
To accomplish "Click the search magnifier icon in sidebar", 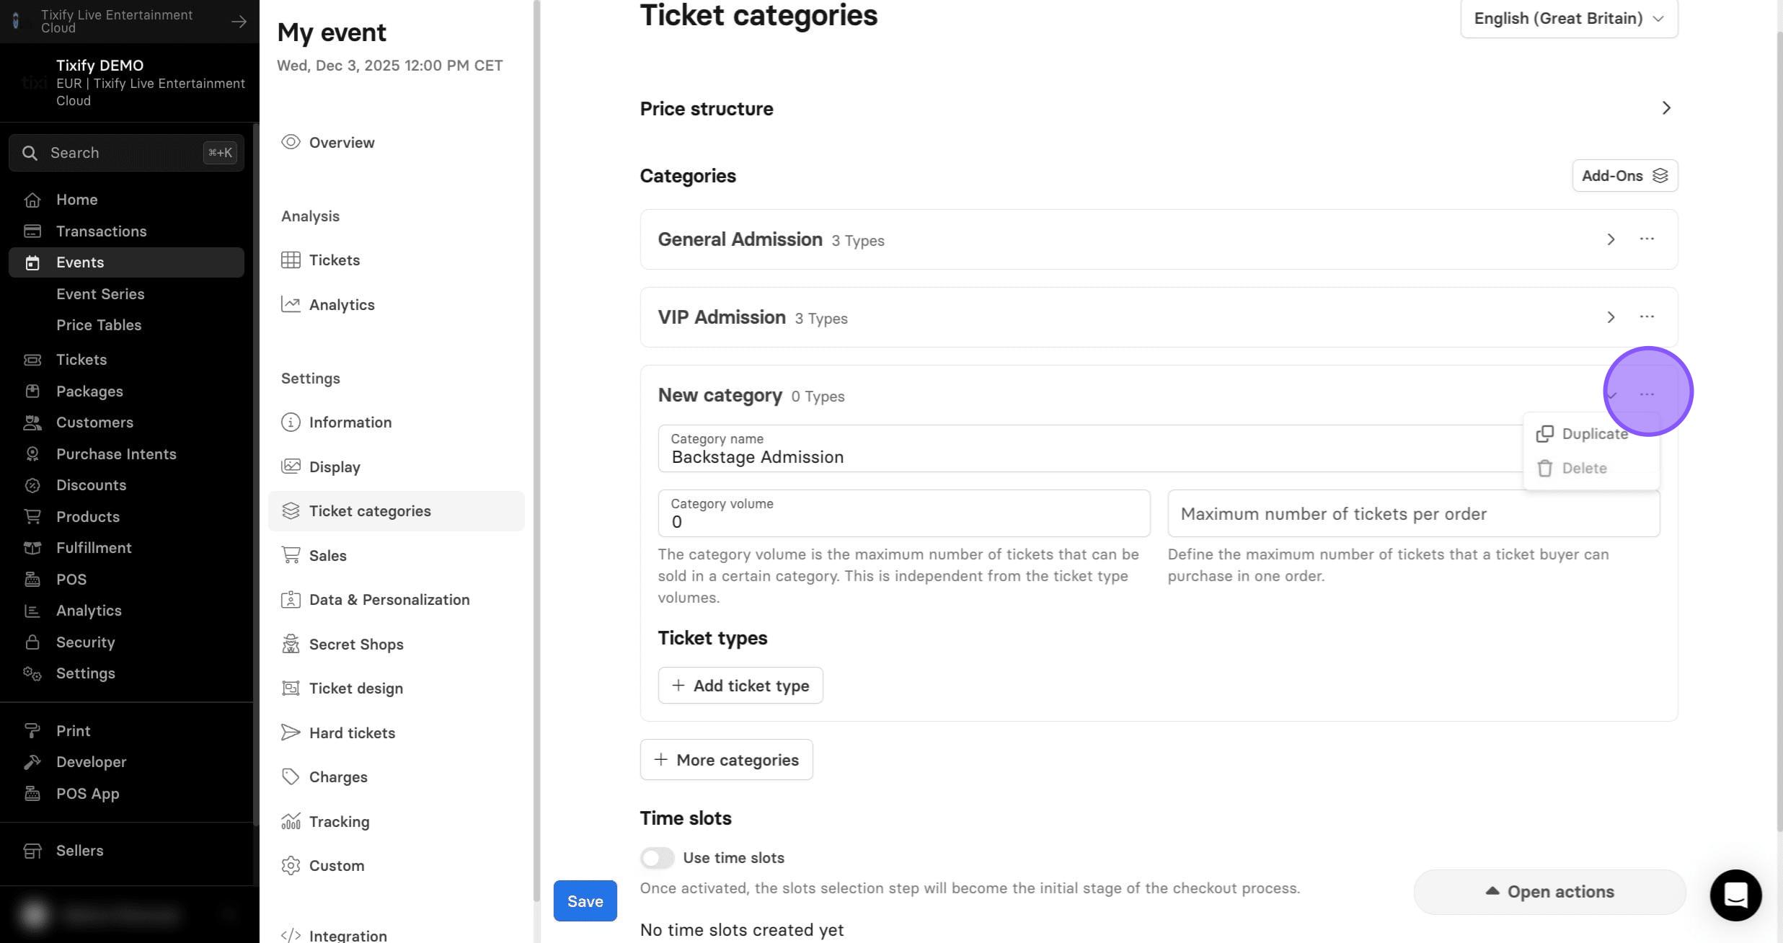I will (x=30, y=153).
